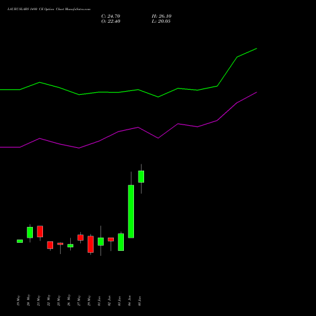
Task: Click the 21 May date label
Action: (39, 301)
